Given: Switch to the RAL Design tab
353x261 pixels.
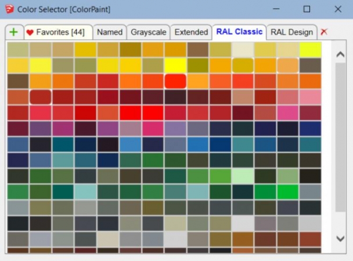Looking at the screenshot, I should coord(291,32).
